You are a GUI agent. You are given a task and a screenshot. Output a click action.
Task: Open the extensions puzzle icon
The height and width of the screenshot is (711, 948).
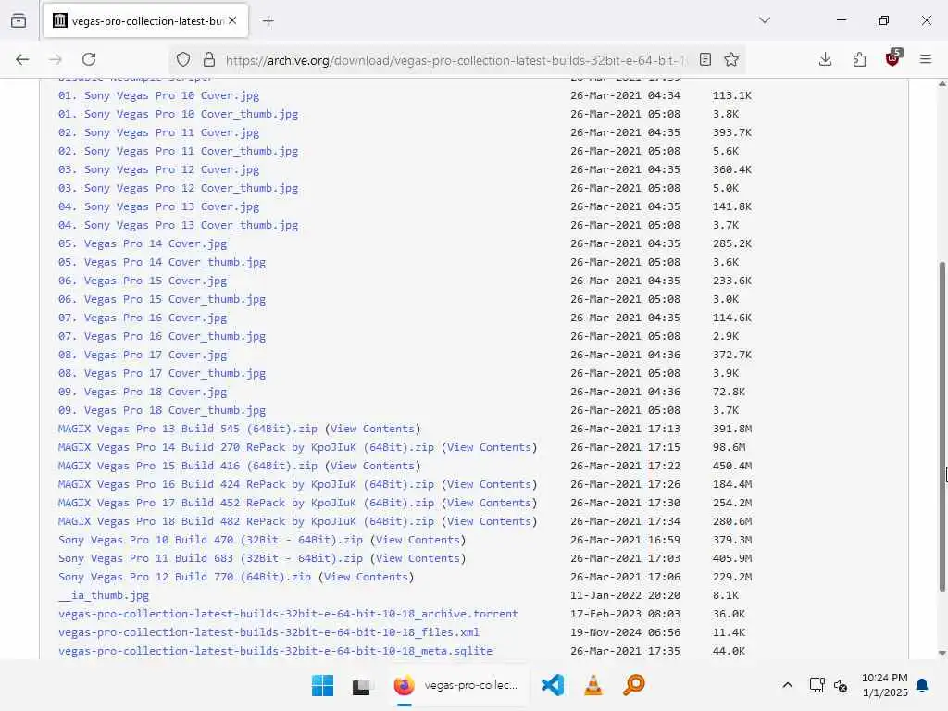(x=859, y=59)
